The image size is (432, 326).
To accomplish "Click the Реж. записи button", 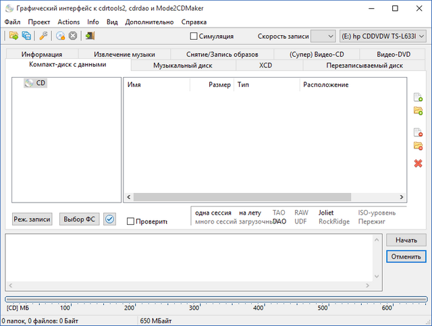I will tap(32, 219).
